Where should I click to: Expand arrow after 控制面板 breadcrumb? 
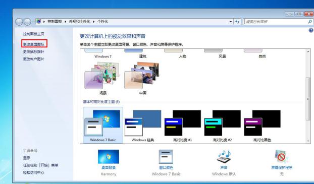click(65, 22)
